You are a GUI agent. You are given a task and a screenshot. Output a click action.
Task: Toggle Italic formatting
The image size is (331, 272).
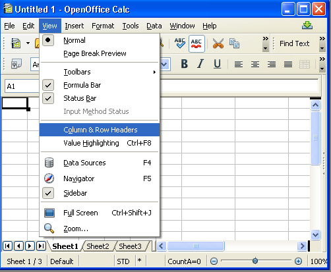pyautogui.click(x=200, y=64)
